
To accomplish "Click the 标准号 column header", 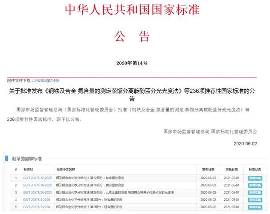I will (x=29, y=170).
